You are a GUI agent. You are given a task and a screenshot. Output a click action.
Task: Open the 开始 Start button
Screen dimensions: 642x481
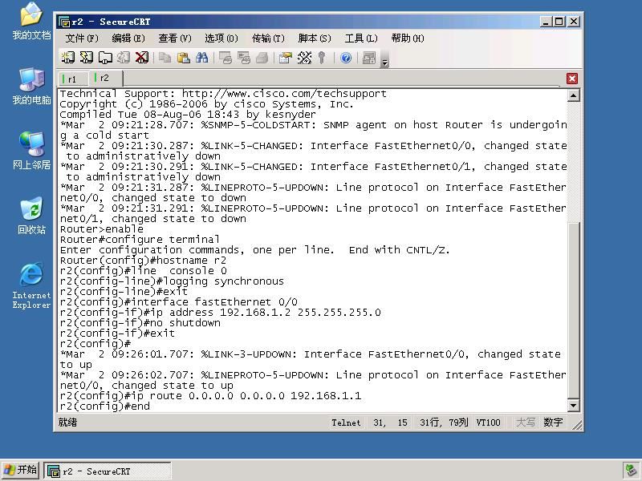pos(21,470)
